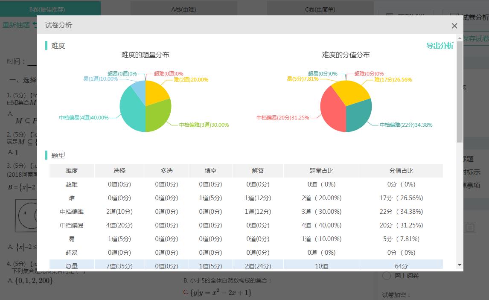Open 导出分析 to export the analysis

[x=440, y=46]
